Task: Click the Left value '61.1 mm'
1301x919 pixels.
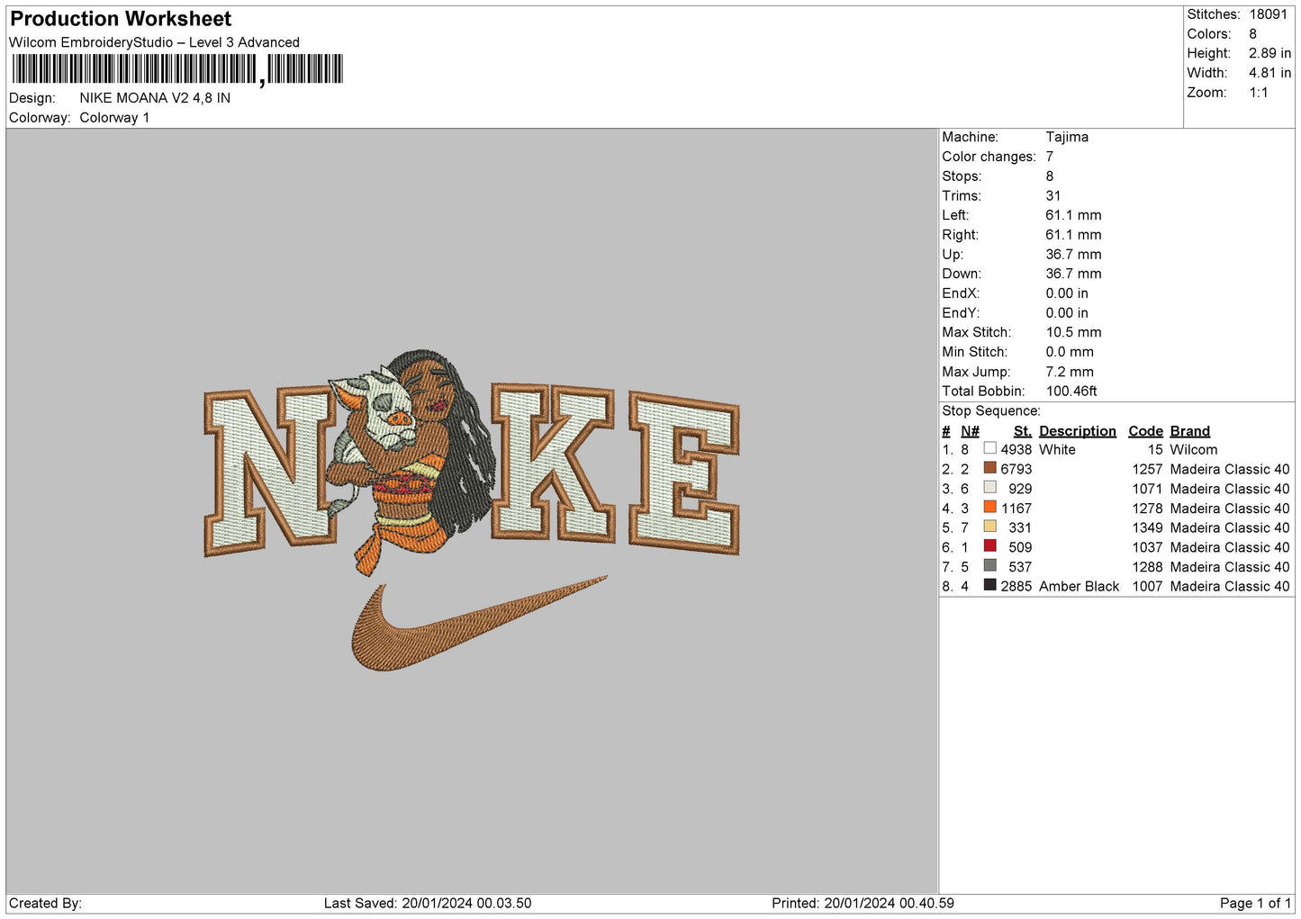Action: click(x=1073, y=215)
